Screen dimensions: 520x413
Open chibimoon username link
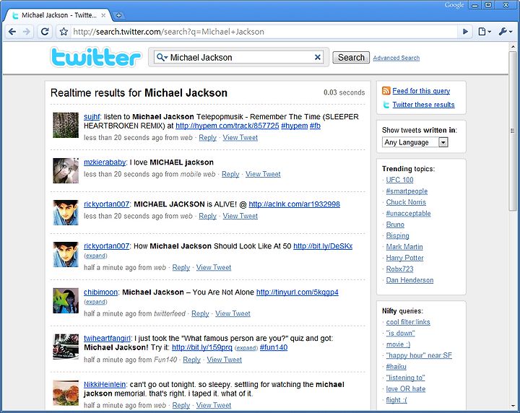click(100, 292)
